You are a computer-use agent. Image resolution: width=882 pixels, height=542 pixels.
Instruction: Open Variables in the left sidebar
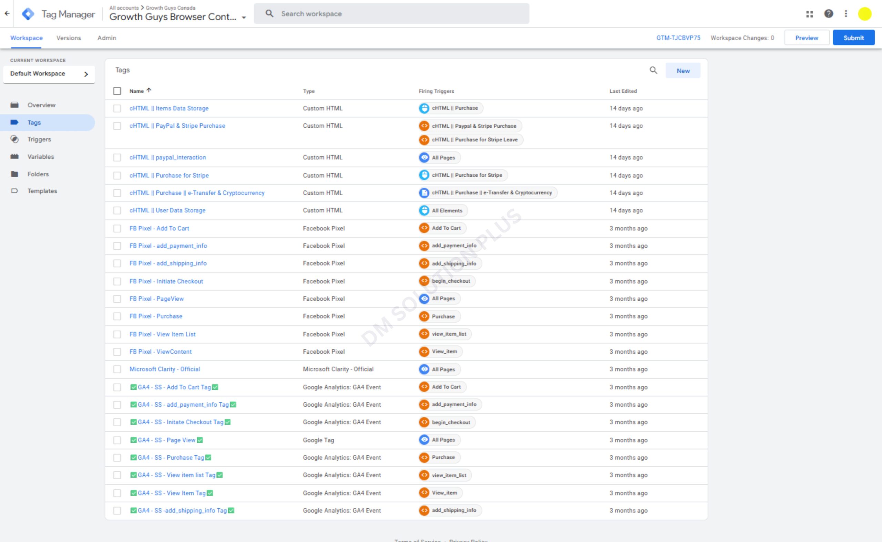click(41, 157)
